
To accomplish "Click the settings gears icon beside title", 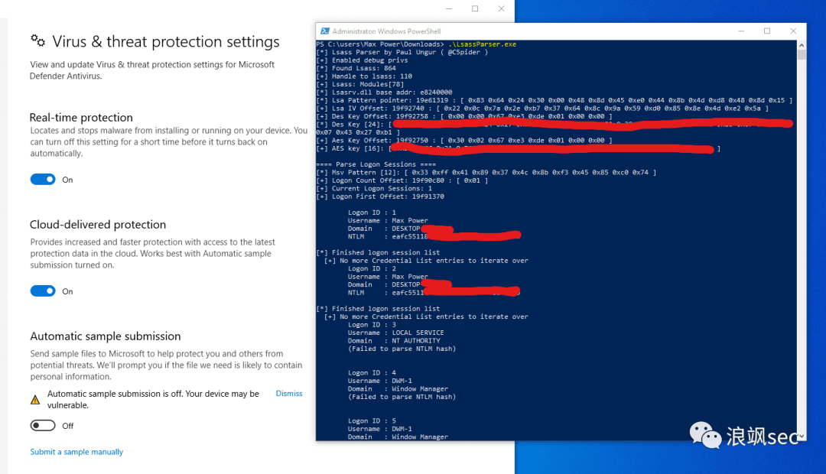I will [x=37, y=40].
